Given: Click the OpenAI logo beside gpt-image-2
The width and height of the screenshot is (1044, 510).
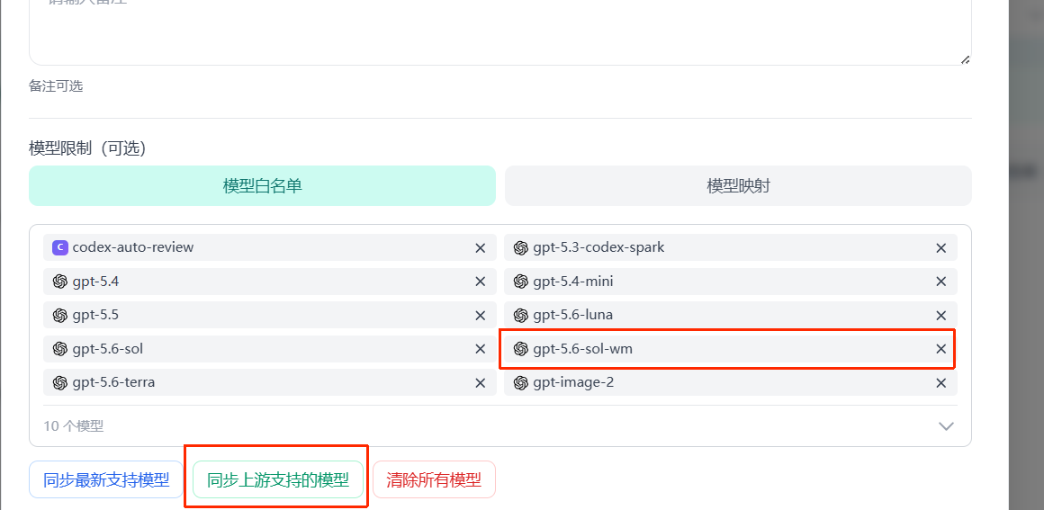Looking at the screenshot, I should click(521, 383).
